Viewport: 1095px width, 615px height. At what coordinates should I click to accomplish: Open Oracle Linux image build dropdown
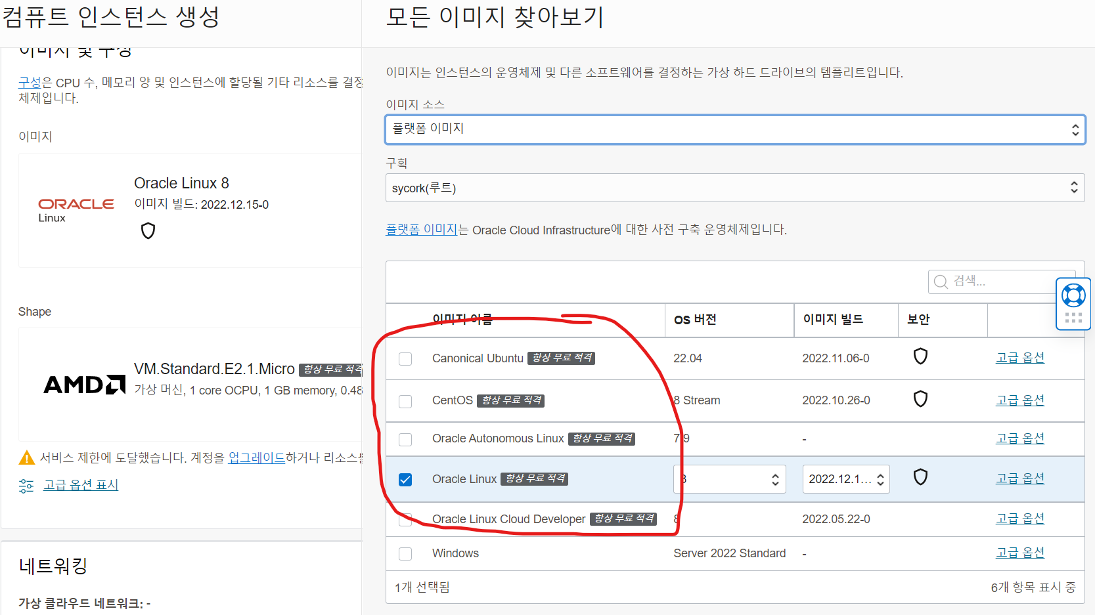846,479
